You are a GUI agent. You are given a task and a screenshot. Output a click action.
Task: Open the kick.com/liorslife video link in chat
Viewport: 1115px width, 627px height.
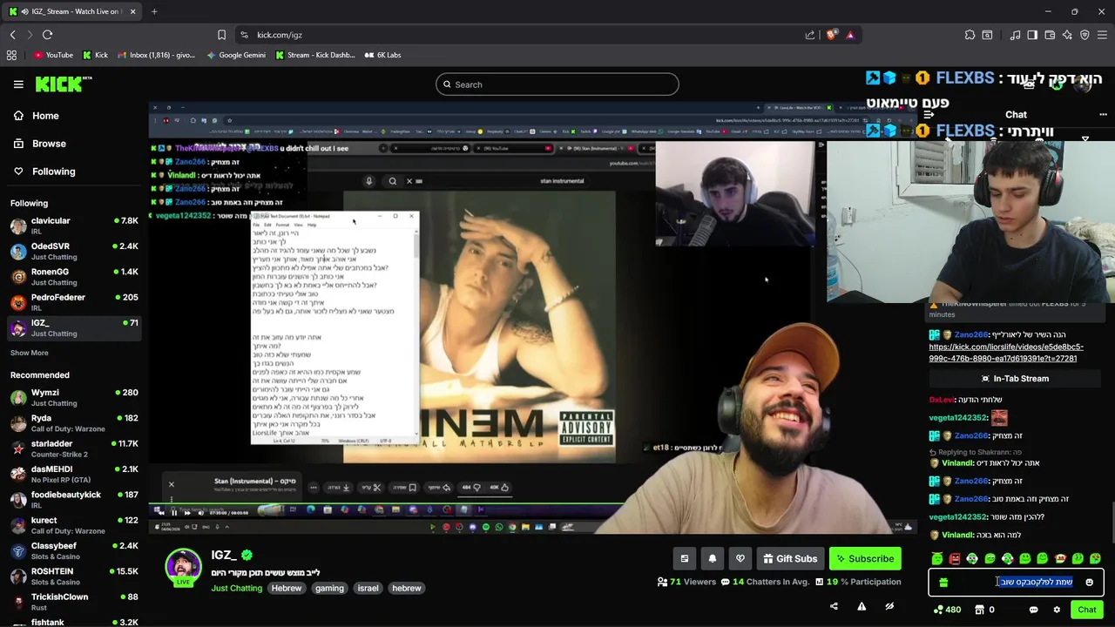pos(1006,353)
